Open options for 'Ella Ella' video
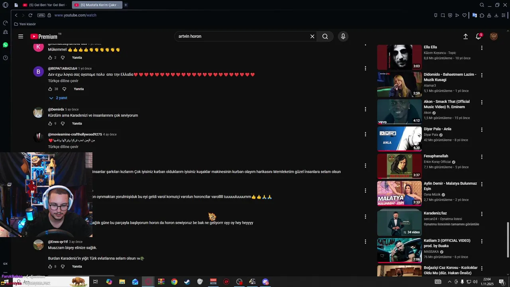510x287 pixels. click(482, 48)
